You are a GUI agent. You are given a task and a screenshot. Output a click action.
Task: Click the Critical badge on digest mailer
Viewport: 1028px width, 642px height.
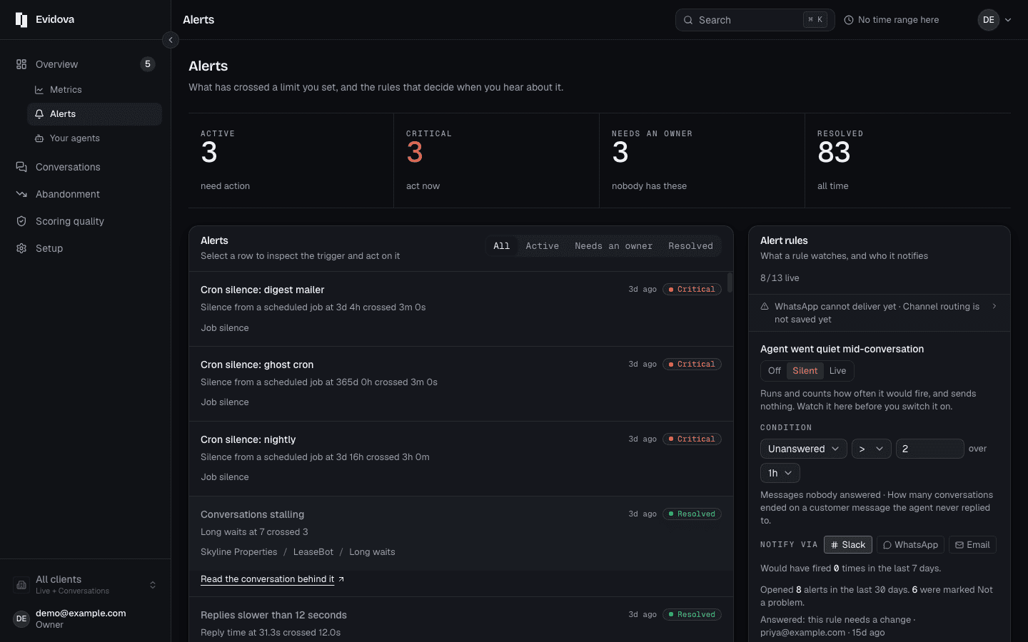pyautogui.click(x=692, y=290)
